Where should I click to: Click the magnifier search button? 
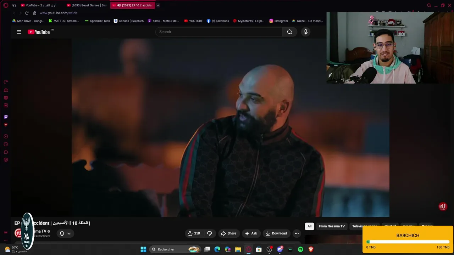[x=289, y=32]
